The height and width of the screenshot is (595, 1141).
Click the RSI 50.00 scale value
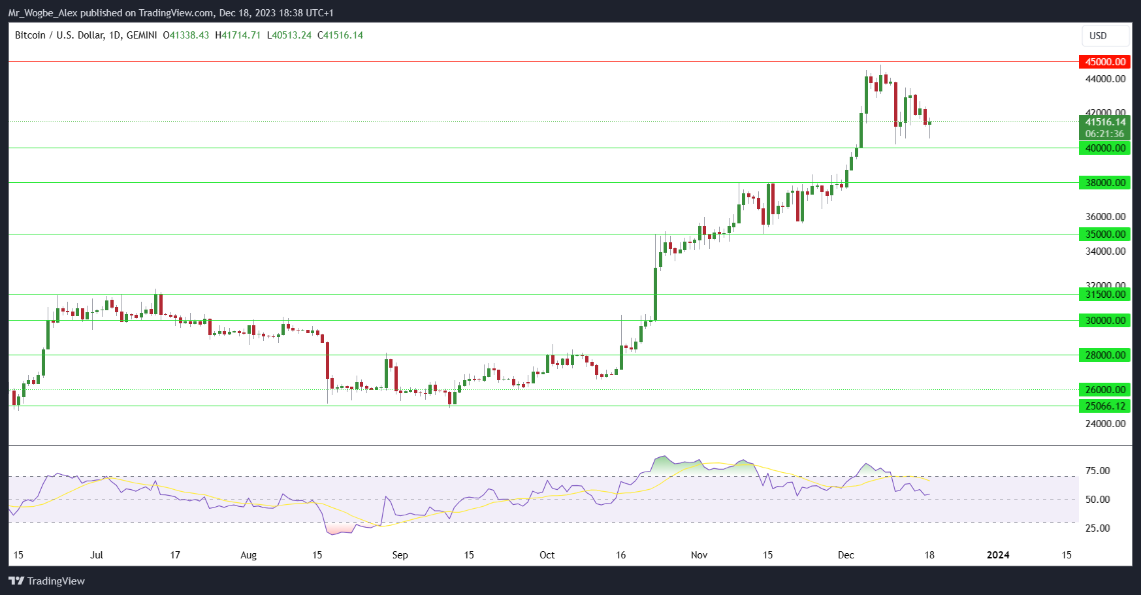click(1097, 500)
